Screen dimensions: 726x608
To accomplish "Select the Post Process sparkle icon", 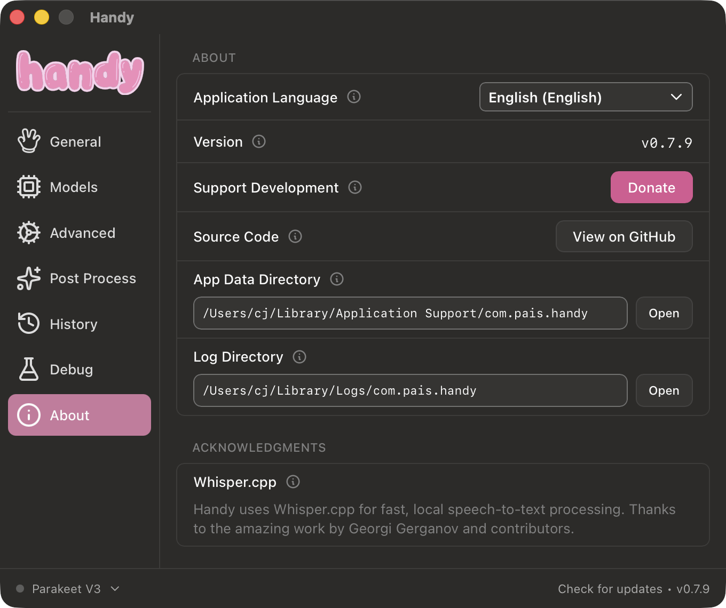I will tap(29, 278).
